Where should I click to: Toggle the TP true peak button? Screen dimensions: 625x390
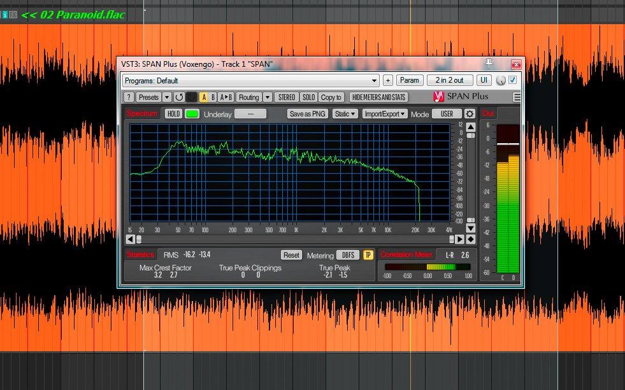point(368,254)
